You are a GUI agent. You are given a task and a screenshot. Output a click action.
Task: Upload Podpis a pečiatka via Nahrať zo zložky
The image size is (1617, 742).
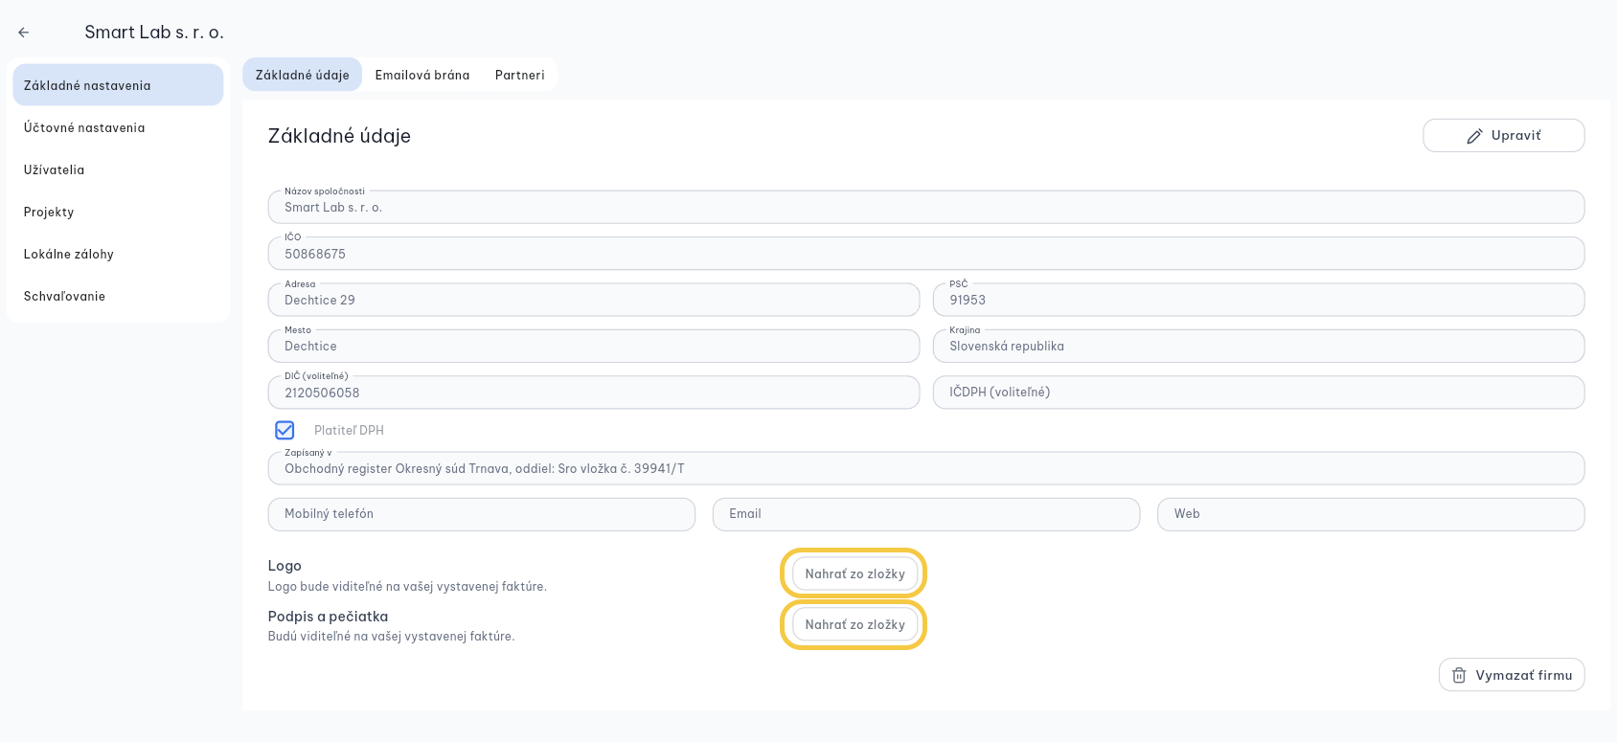click(854, 624)
